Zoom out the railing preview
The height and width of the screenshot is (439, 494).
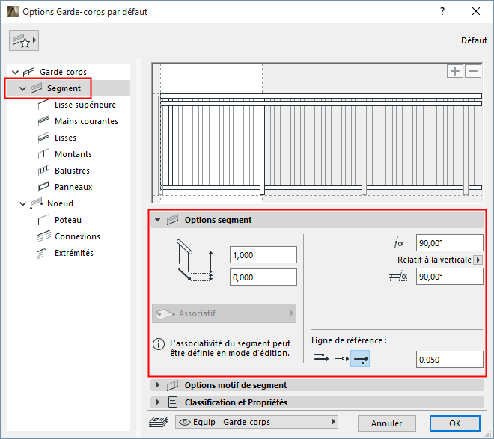point(473,71)
